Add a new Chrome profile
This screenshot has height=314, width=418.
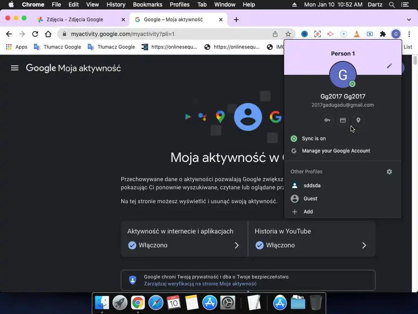tap(343, 212)
